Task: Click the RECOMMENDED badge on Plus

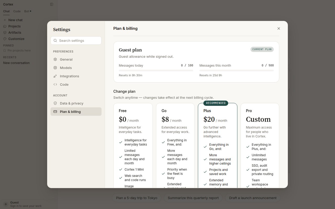Action: (x=216, y=103)
